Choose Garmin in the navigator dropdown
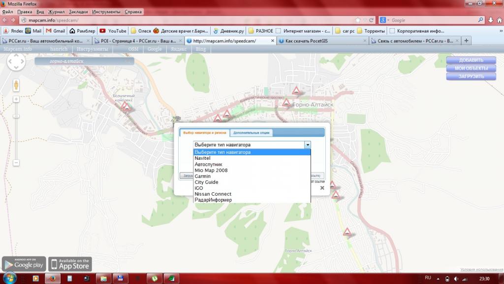 pyautogui.click(x=202, y=176)
